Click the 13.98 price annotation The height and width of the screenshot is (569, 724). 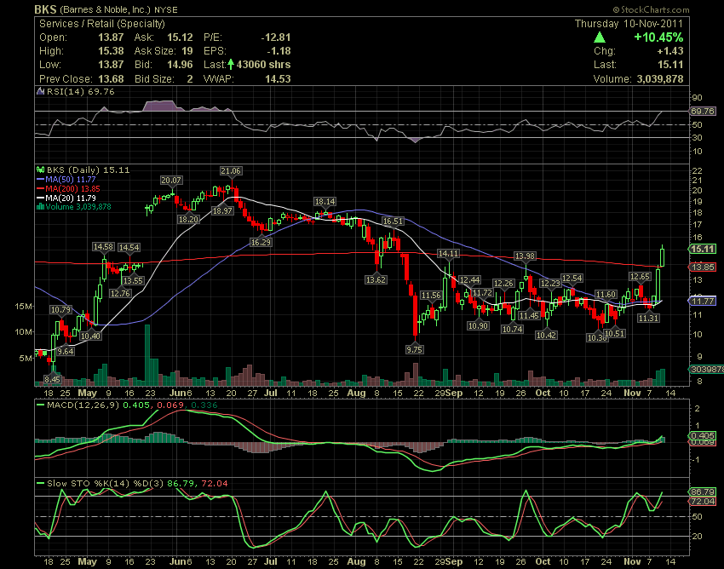coord(525,256)
